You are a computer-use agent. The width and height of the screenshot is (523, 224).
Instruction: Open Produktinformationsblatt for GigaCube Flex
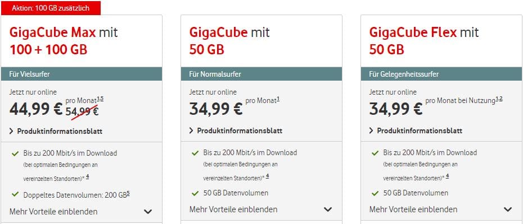coord(420,130)
